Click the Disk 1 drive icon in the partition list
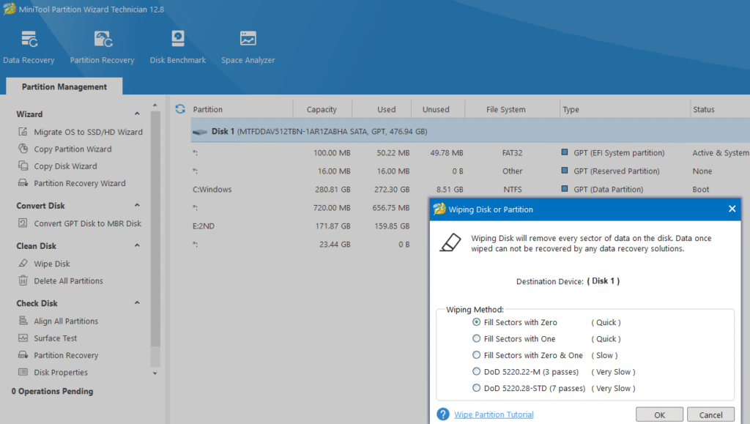The width and height of the screenshot is (750, 424). [200, 132]
